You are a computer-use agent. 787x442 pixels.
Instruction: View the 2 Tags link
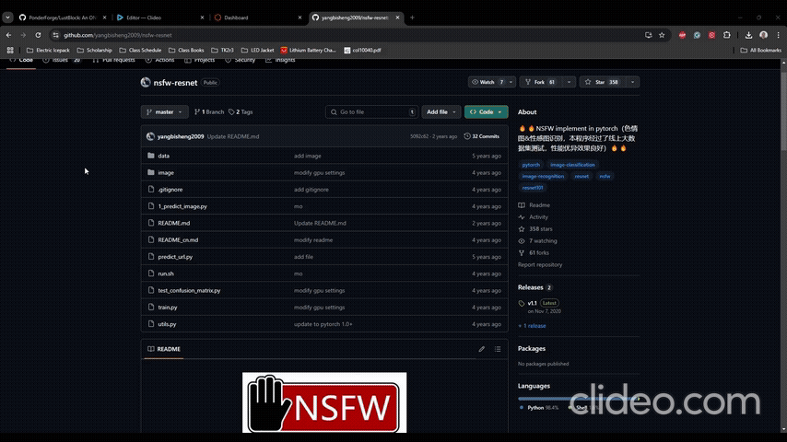(x=241, y=111)
